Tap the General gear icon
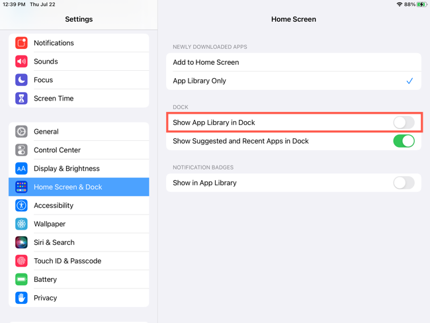The height and width of the screenshot is (323, 430). click(21, 132)
